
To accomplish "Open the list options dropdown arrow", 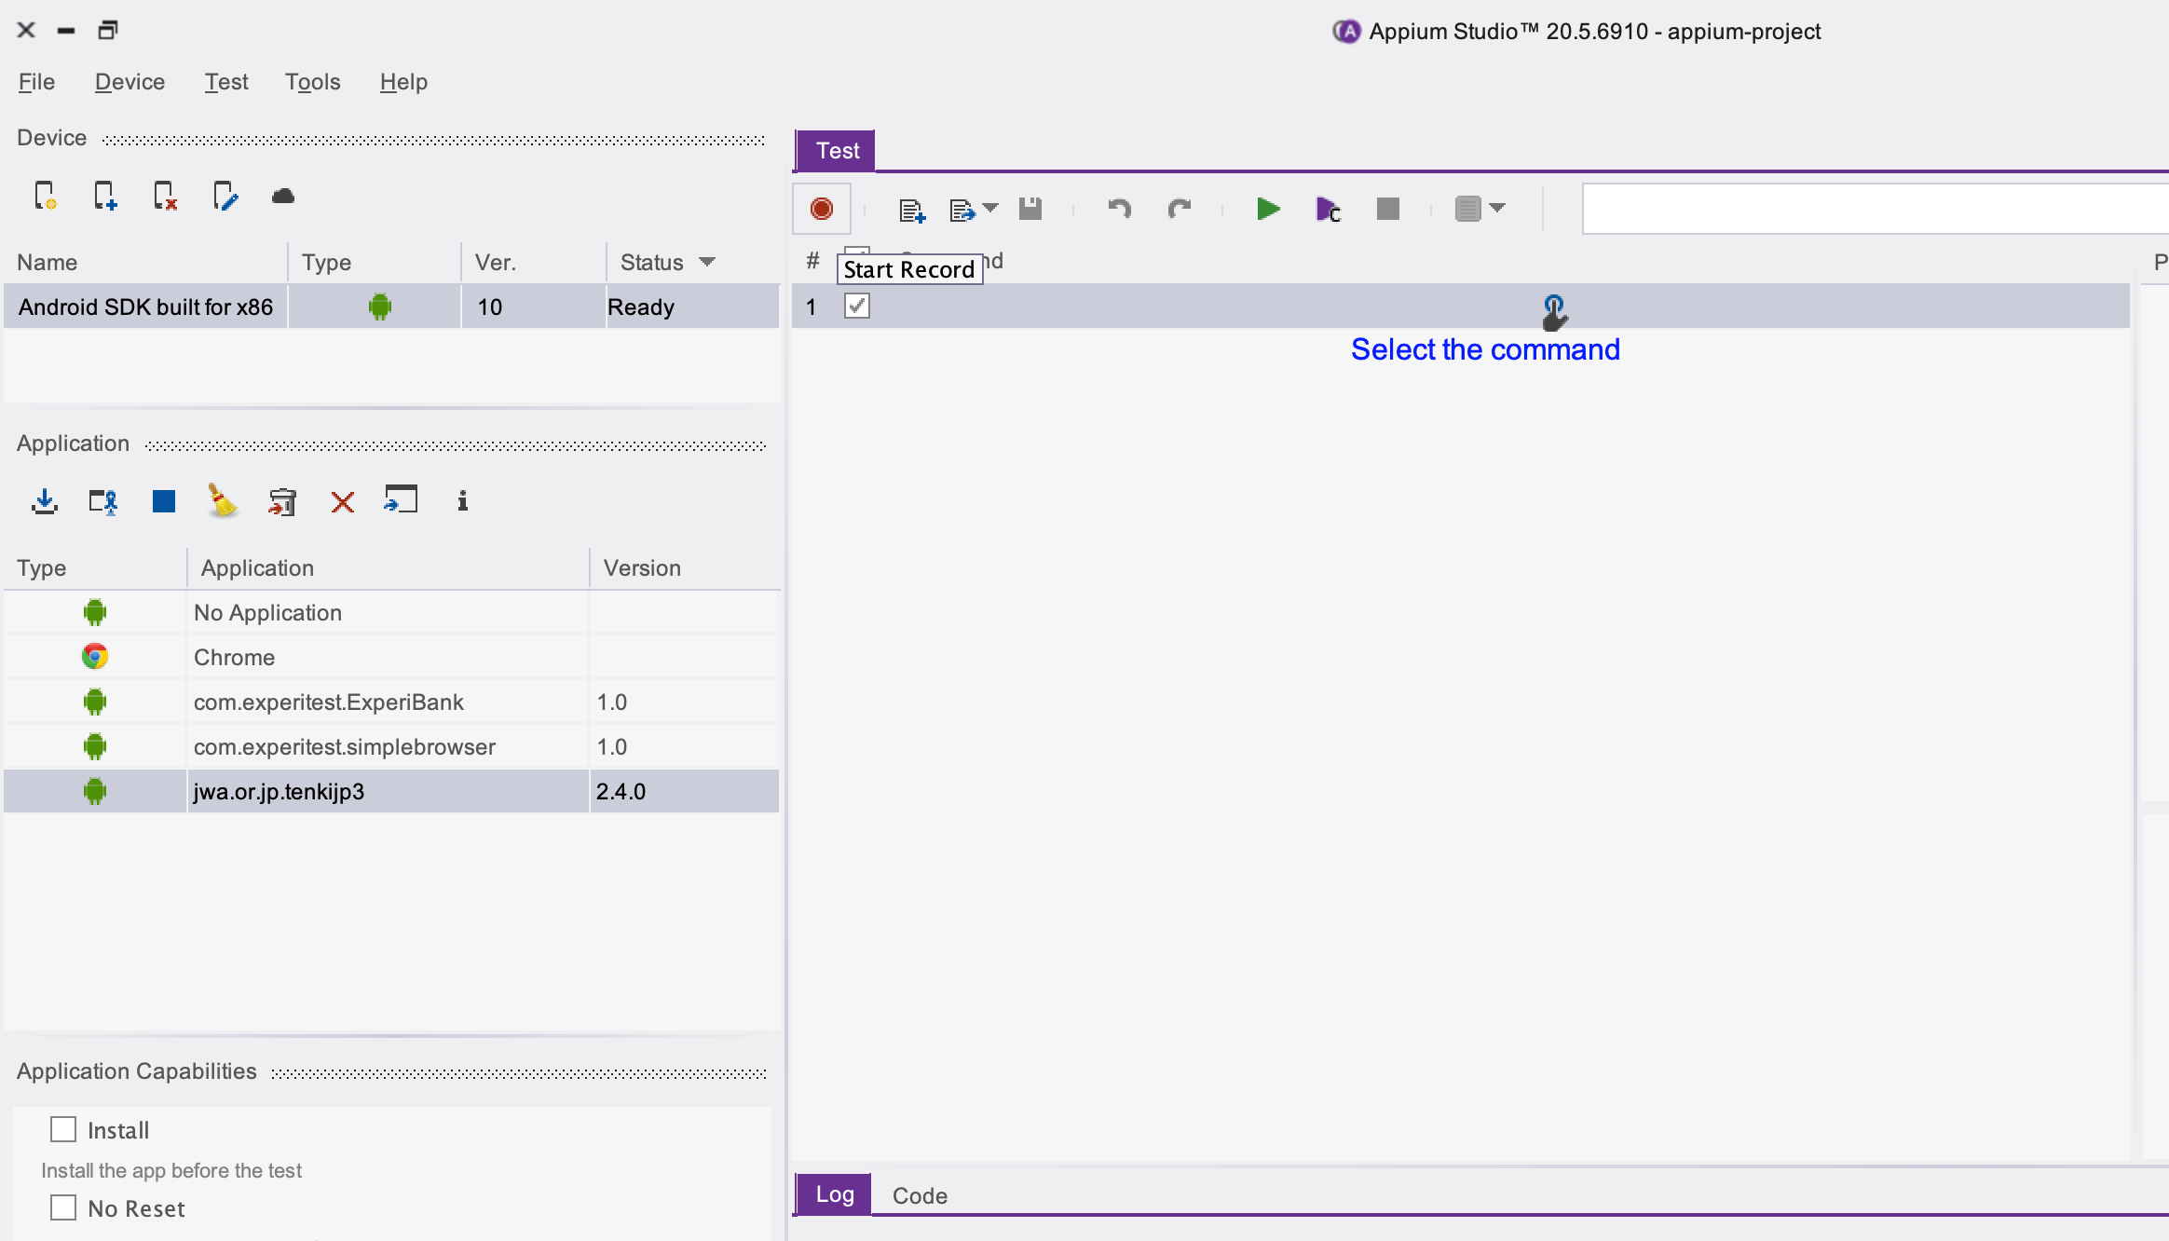I will click(1497, 208).
